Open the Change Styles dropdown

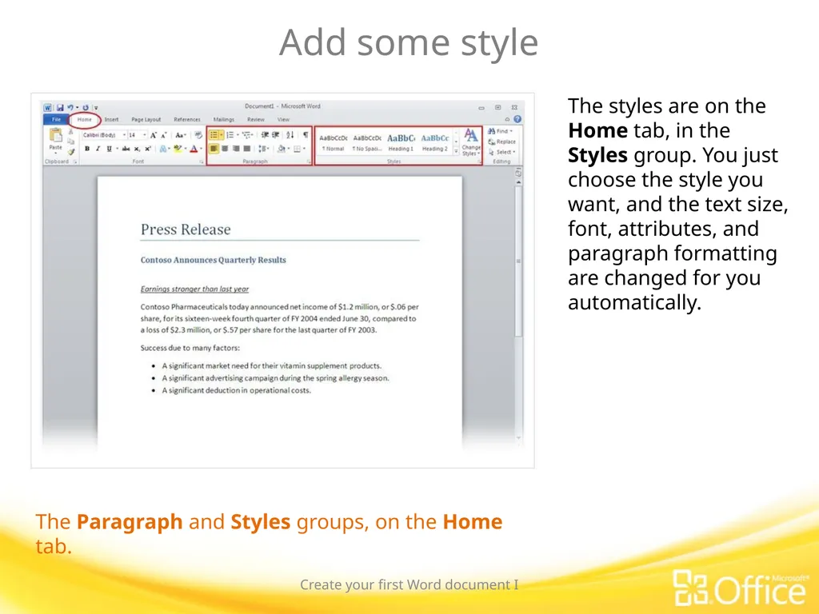(471, 142)
